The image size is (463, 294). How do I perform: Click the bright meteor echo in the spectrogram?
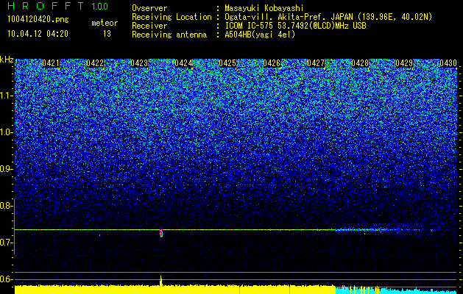click(161, 233)
